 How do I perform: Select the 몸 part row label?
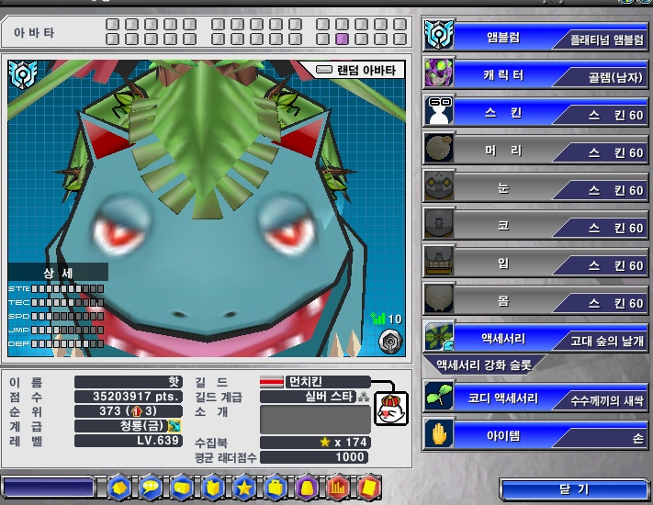click(x=503, y=300)
